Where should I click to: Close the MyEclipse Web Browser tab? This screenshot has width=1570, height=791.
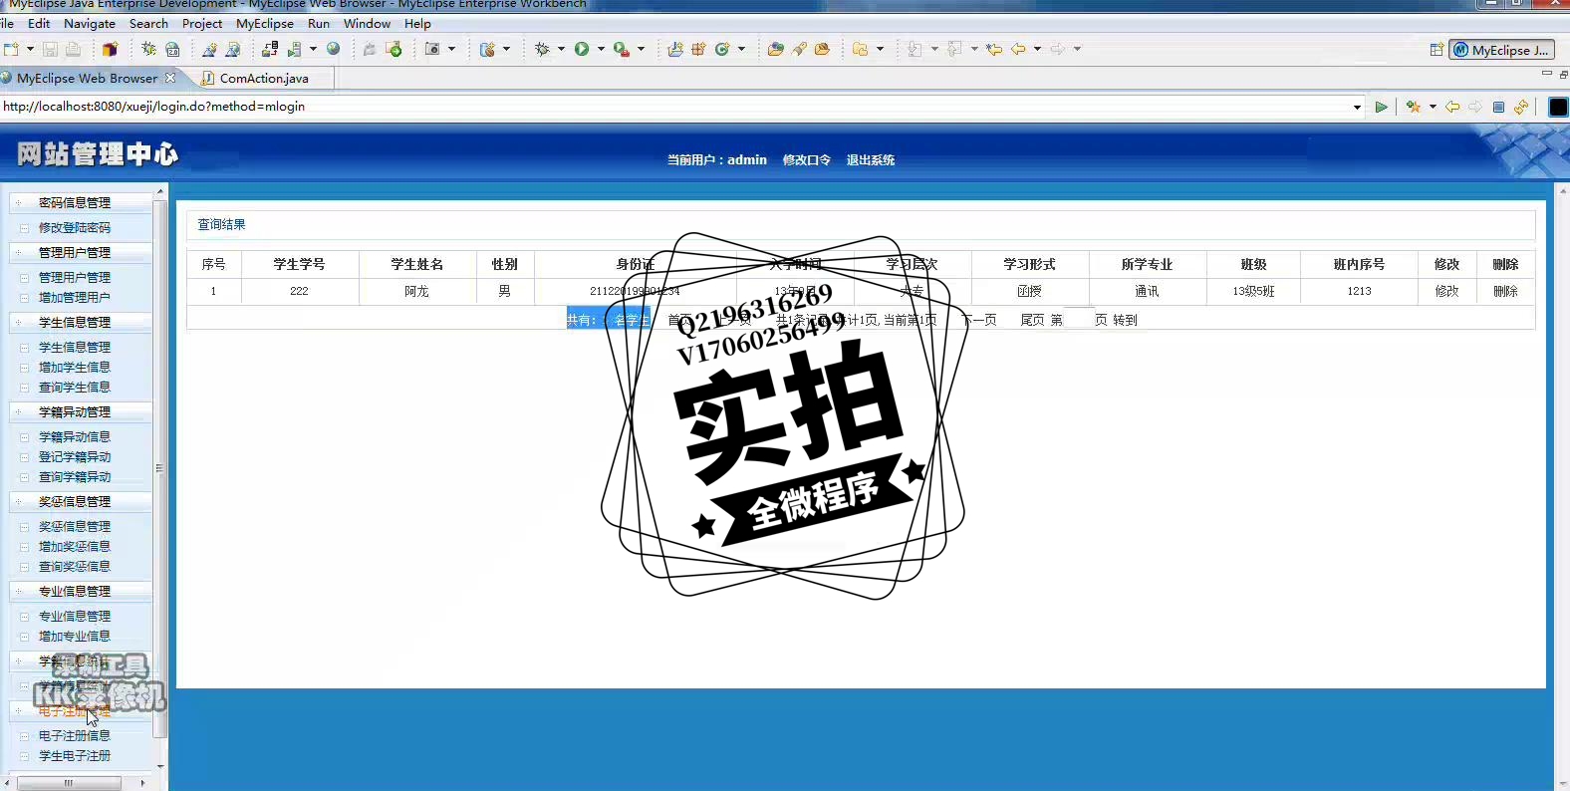click(170, 78)
